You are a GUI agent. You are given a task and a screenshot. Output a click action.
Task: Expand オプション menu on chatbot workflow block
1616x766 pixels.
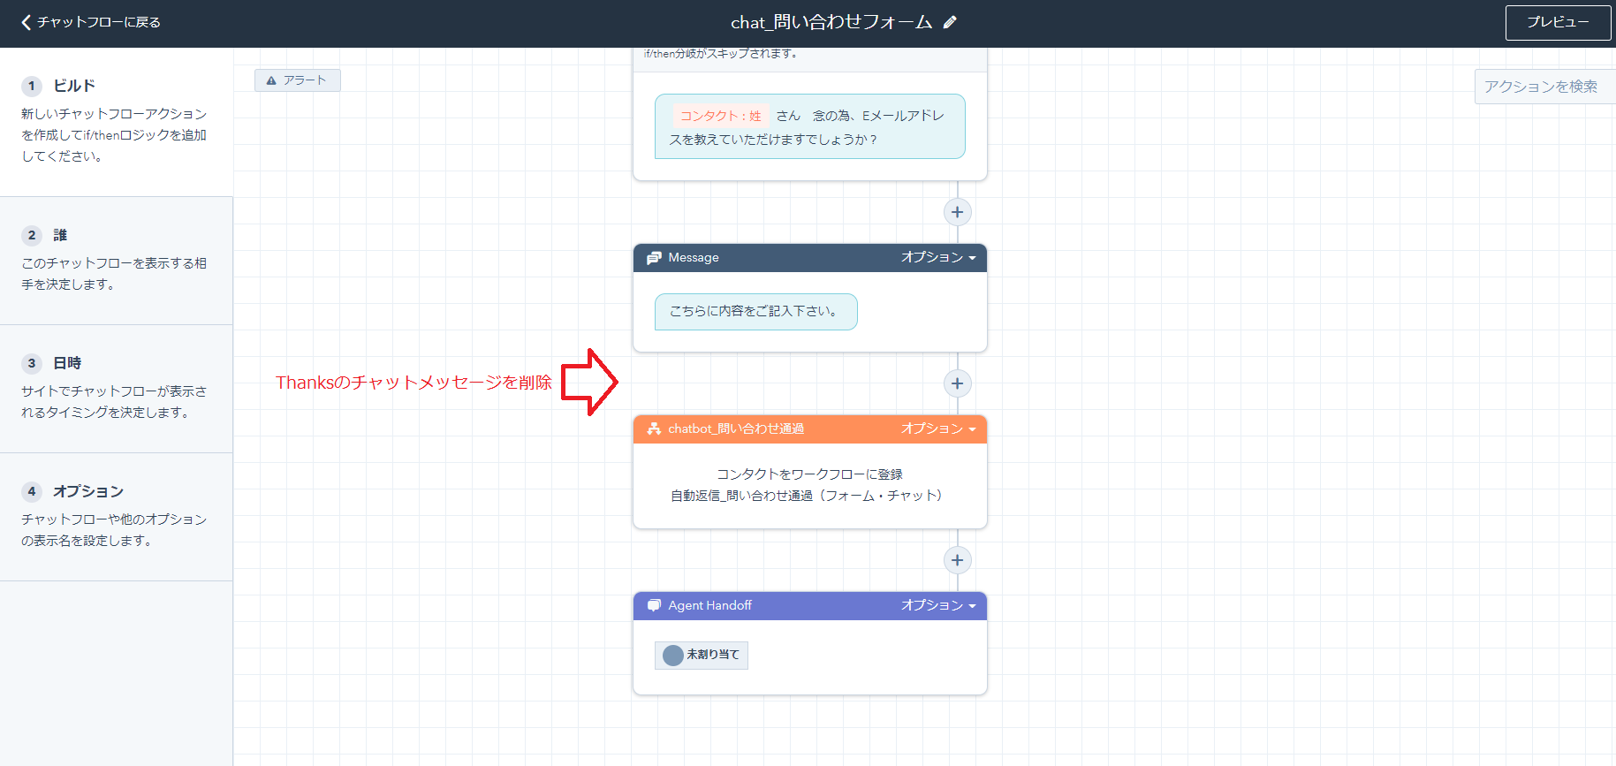click(938, 429)
